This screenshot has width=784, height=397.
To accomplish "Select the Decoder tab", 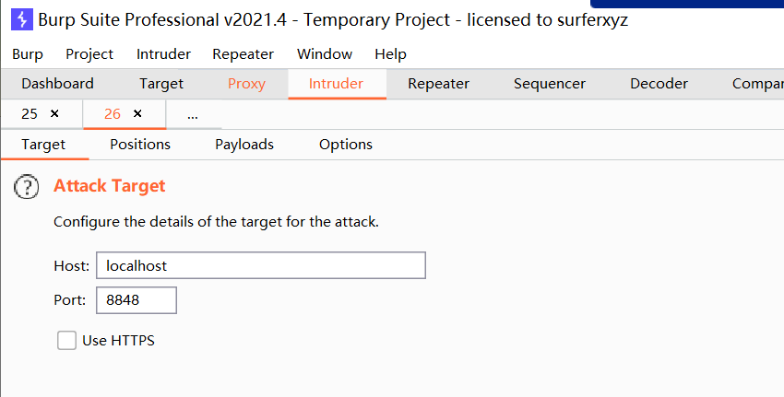I will pos(659,84).
